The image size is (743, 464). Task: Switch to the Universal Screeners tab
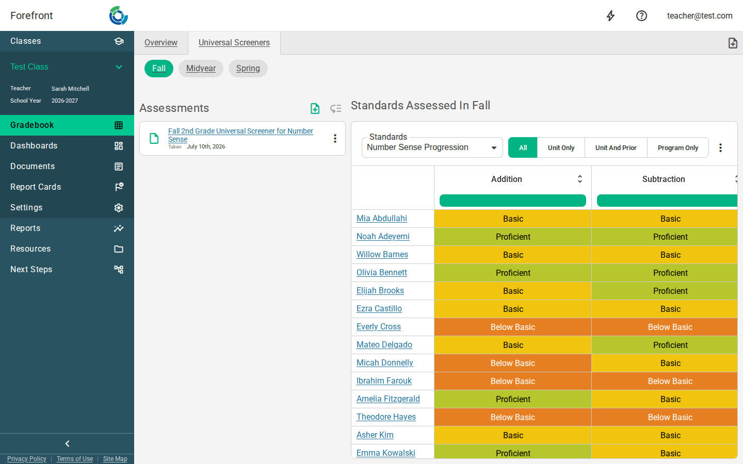pyautogui.click(x=234, y=43)
